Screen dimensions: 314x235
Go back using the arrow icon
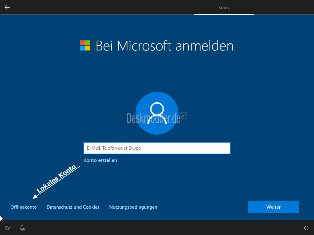7,7
